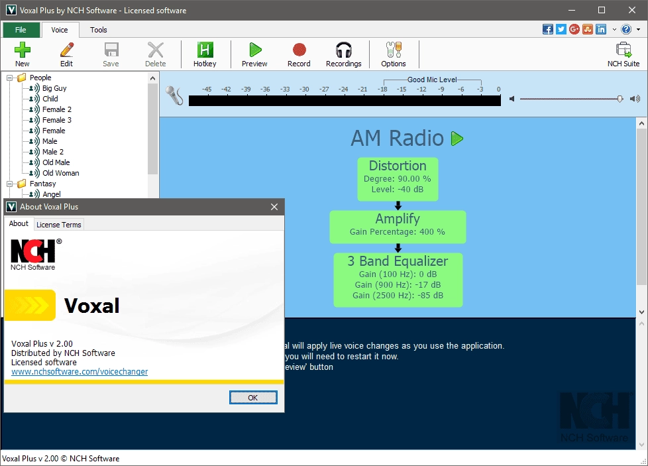Collapse the People folder in tree
The height and width of the screenshot is (466, 648).
coord(9,78)
